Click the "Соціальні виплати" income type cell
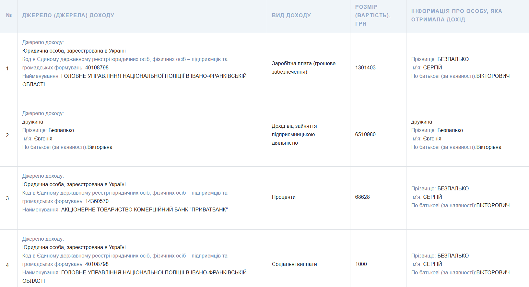This screenshot has height=287, width=529. [294, 264]
